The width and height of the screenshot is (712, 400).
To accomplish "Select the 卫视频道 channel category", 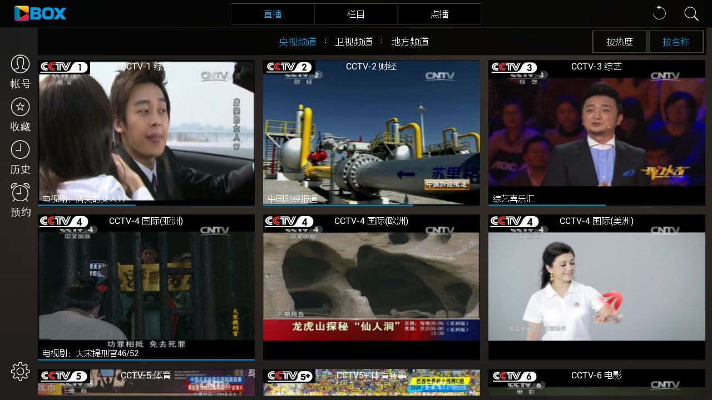I will pyautogui.click(x=354, y=42).
